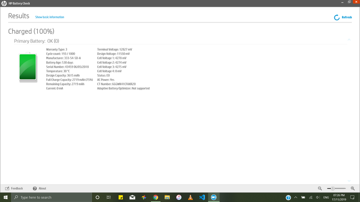The height and width of the screenshot is (202, 360).
Task: Open the Action Center notifications icon
Action: (352, 198)
